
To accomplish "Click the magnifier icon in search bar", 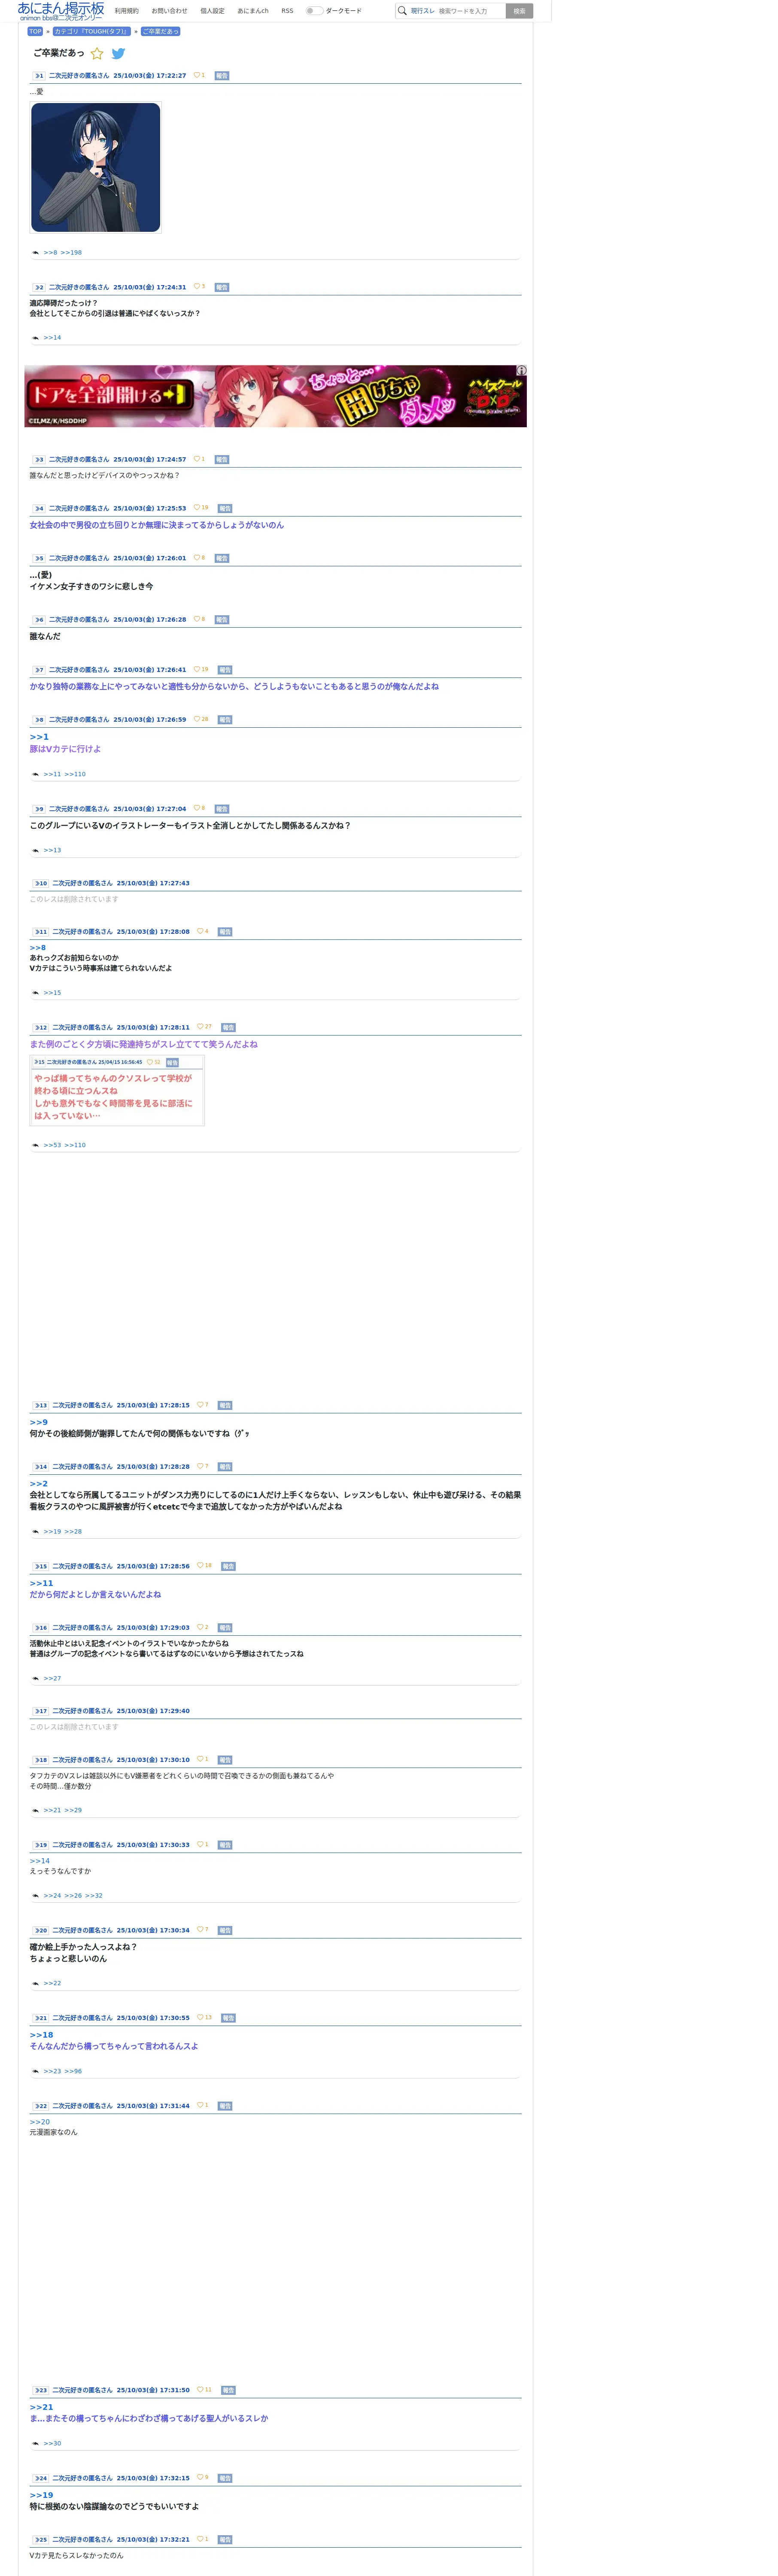I will [x=402, y=11].
